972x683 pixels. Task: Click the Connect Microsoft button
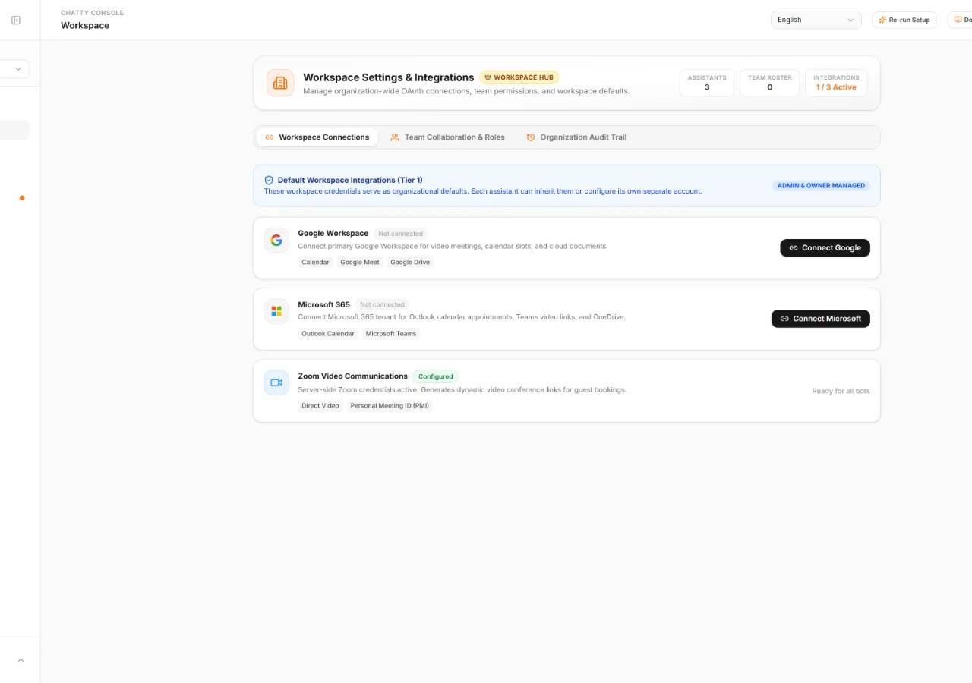point(821,319)
